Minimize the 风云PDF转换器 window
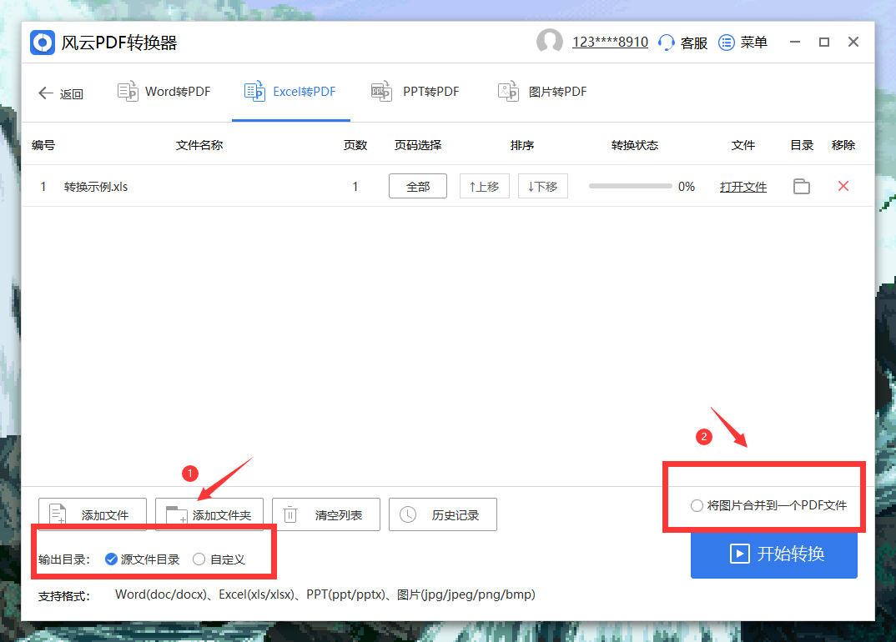The image size is (896, 642). (x=795, y=42)
